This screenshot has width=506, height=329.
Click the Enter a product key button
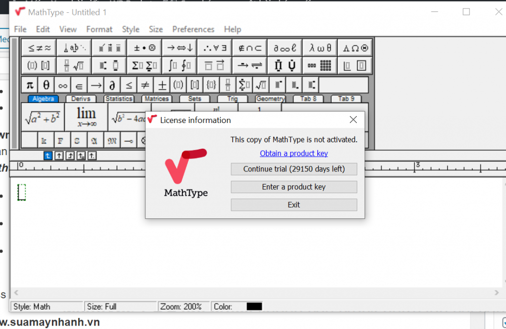pos(294,187)
